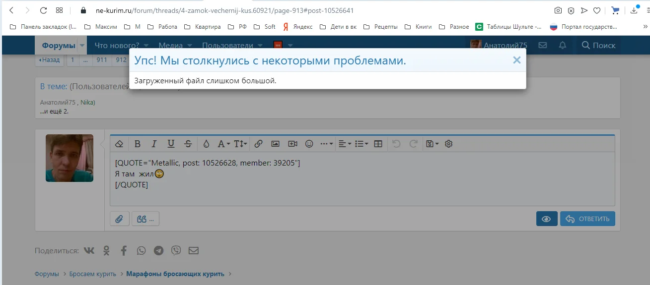Open the text color droplet picker

tap(207, 144)
